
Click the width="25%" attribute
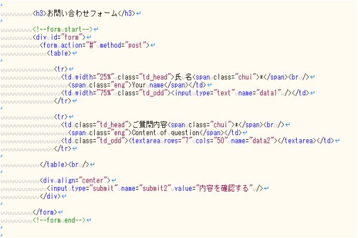[90, 76]
